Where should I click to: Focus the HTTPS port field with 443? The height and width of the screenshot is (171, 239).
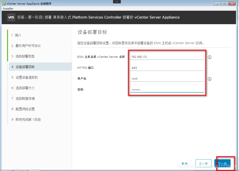[167, 68]
